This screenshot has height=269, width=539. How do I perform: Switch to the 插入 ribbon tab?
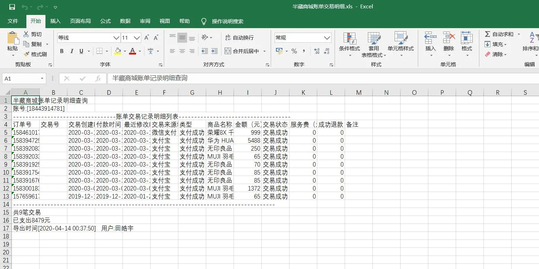[x=55, y=21]
